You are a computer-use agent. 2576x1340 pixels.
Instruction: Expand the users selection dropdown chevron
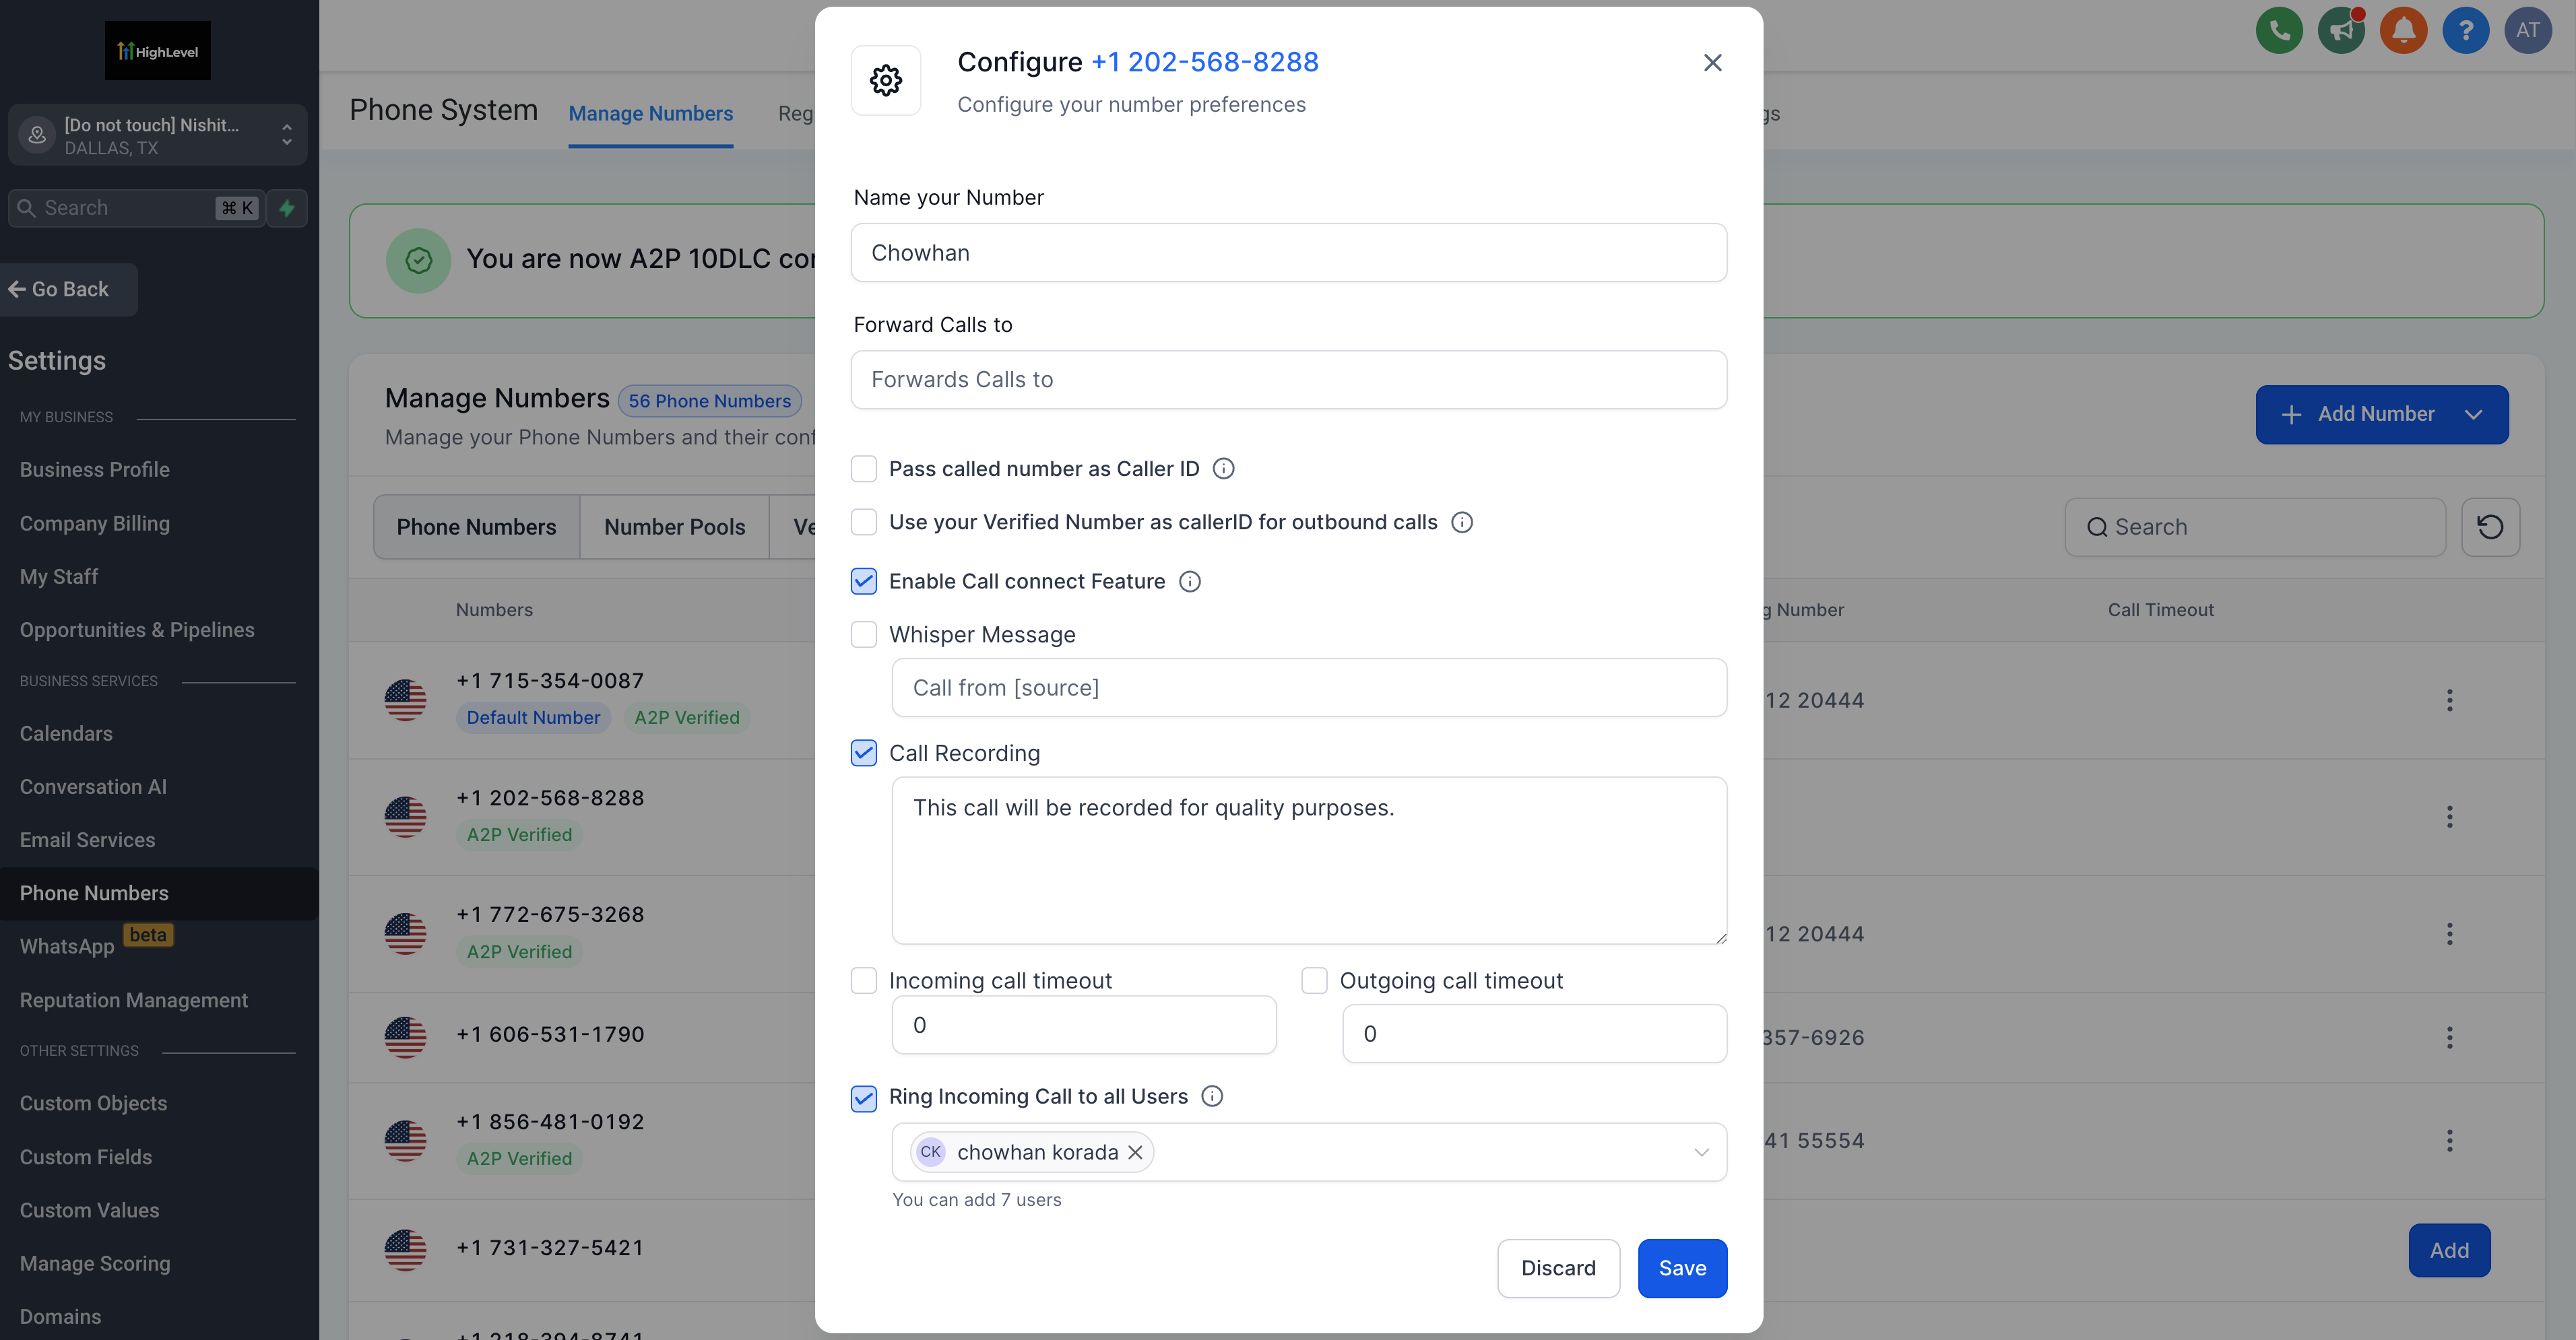coord(1701,1152)
